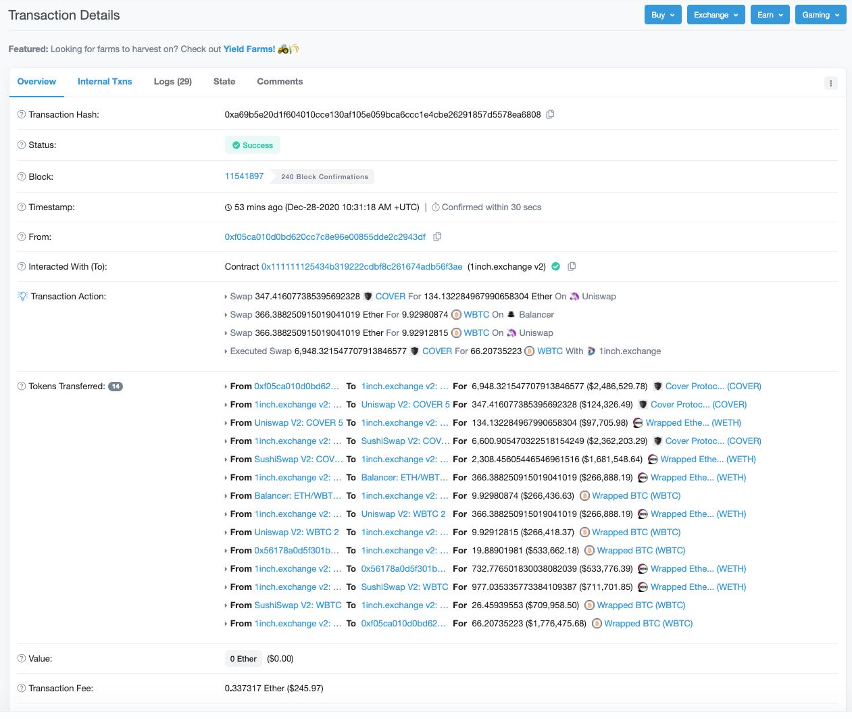Switch to the Overview tab
Screen dimensions: 852x719
pyautogui.click(x=36, y=82)
